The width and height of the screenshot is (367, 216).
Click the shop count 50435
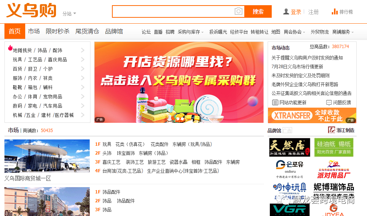(47, 131)
